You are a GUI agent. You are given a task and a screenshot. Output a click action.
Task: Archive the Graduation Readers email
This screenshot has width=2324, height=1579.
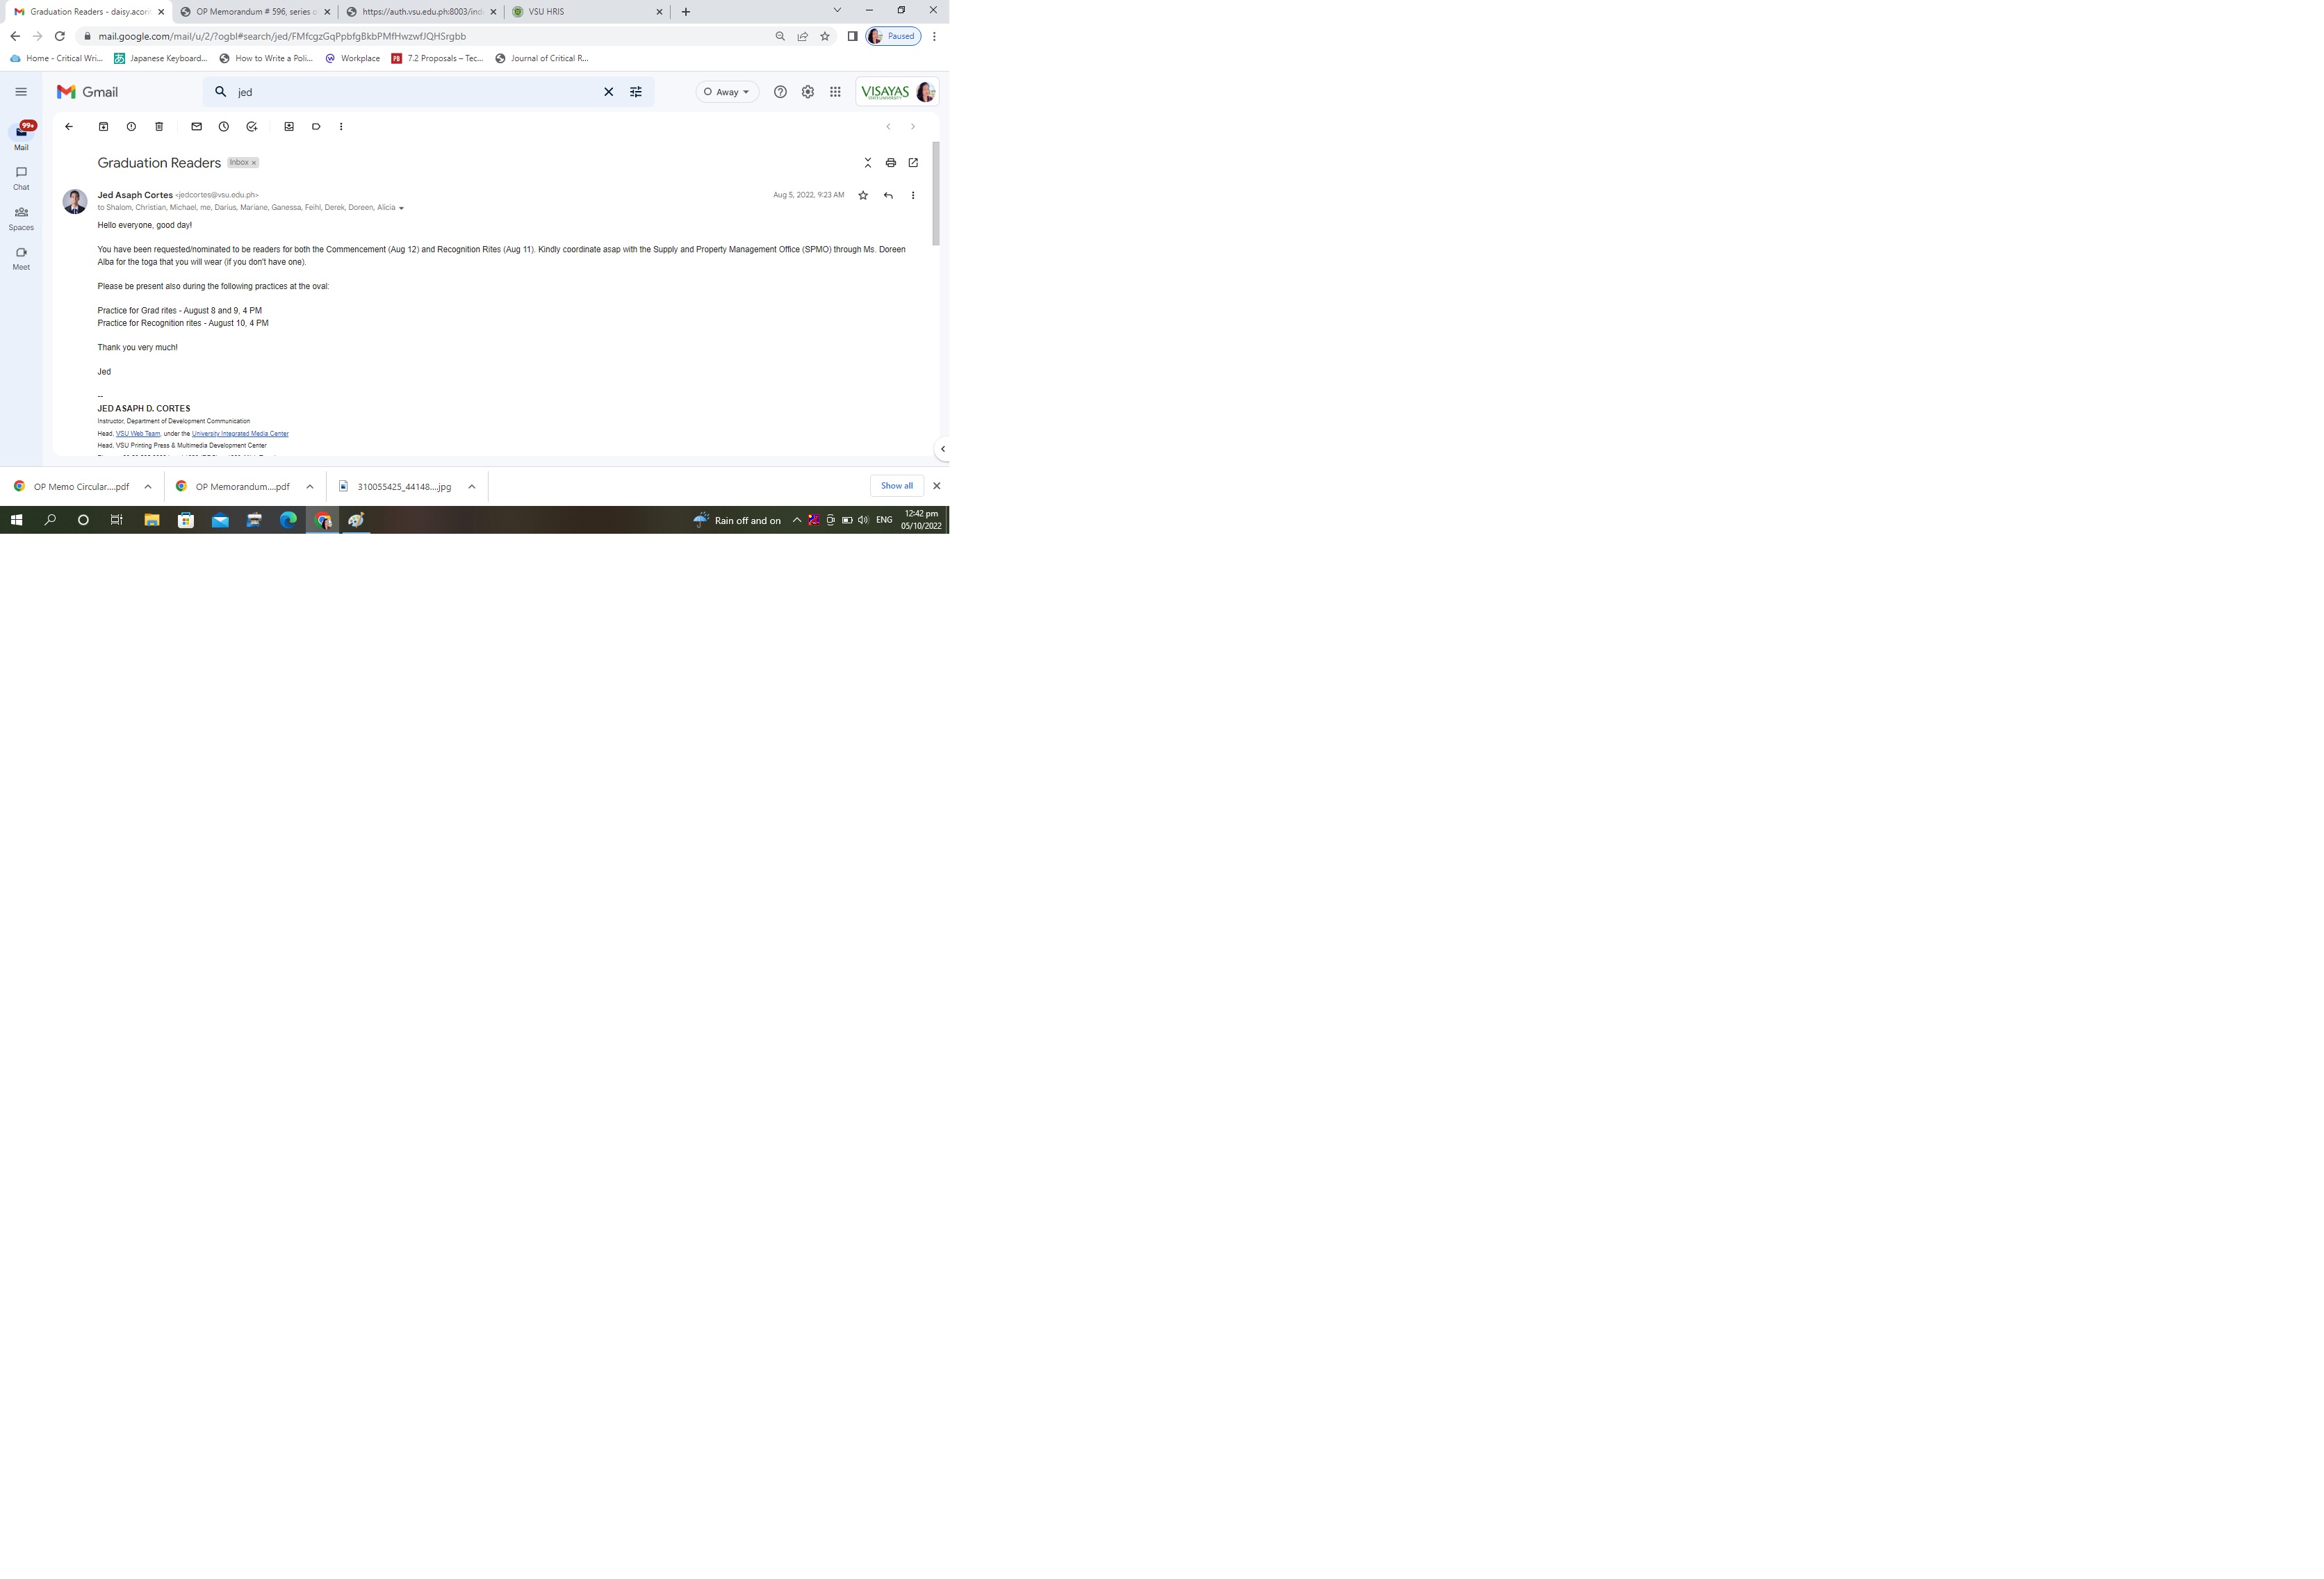point(103,127)
